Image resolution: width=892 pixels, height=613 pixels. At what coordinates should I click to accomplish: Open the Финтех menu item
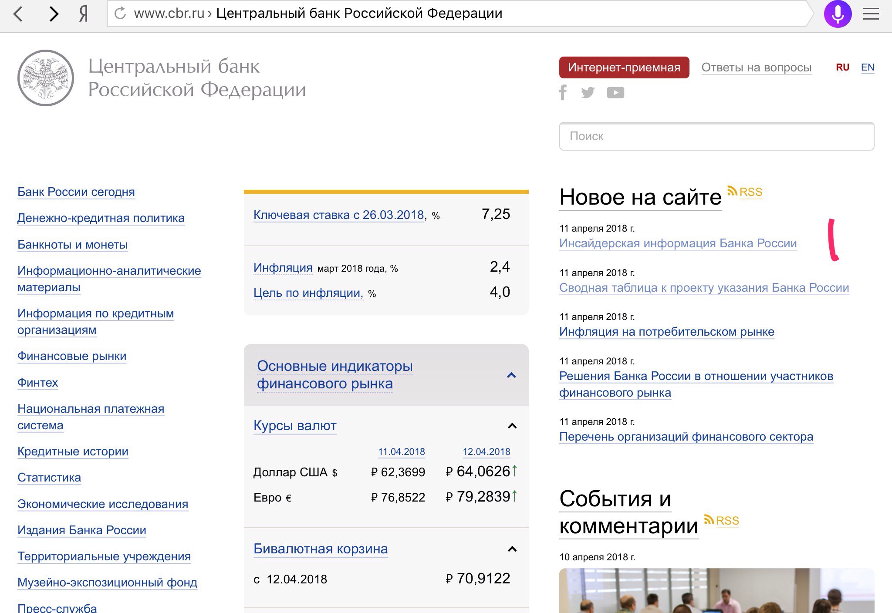click(x=38, y=383)
